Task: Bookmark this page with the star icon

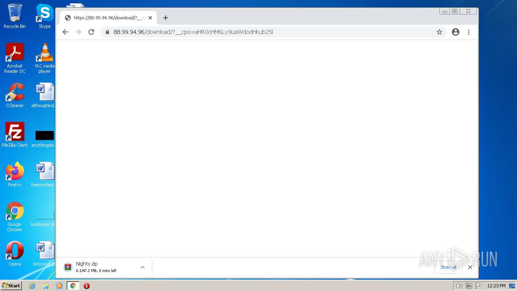Action: (x=439, y=32)
